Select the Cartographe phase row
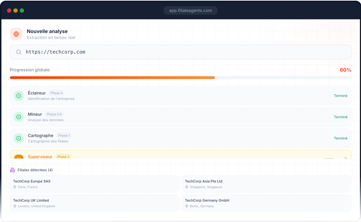Viewport: 361px width, 222px height. [x=180, y=138]
